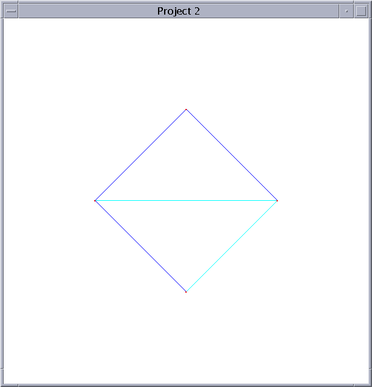
Task: Click inside the lower triangle of diamond
Action: pyautogui.click(x=186, y=231)
